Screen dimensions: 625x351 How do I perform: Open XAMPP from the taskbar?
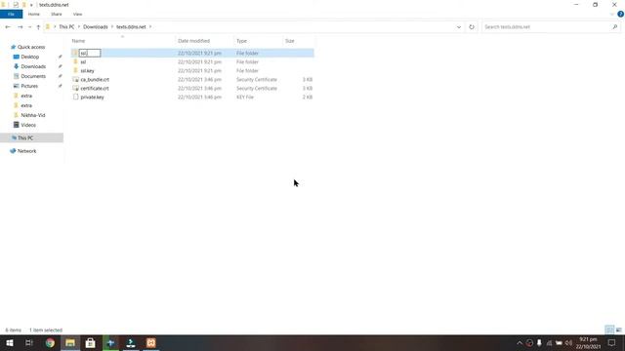[151, 342]
